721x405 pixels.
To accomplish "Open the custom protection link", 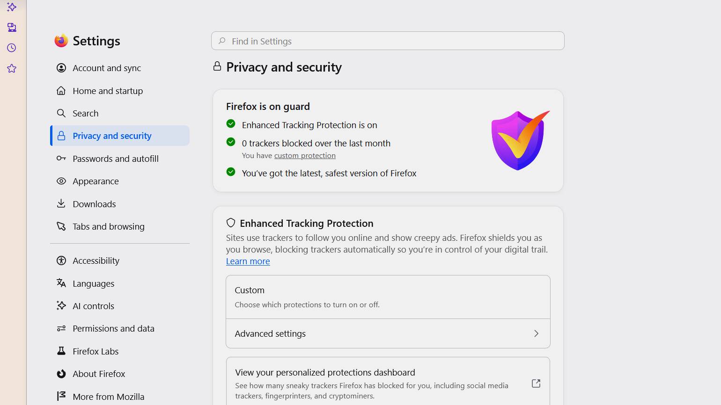I will 305,156.
